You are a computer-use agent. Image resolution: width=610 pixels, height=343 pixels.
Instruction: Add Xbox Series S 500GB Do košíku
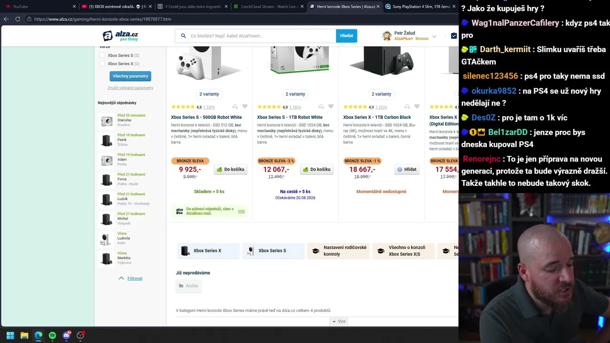[x=231, y=169]
